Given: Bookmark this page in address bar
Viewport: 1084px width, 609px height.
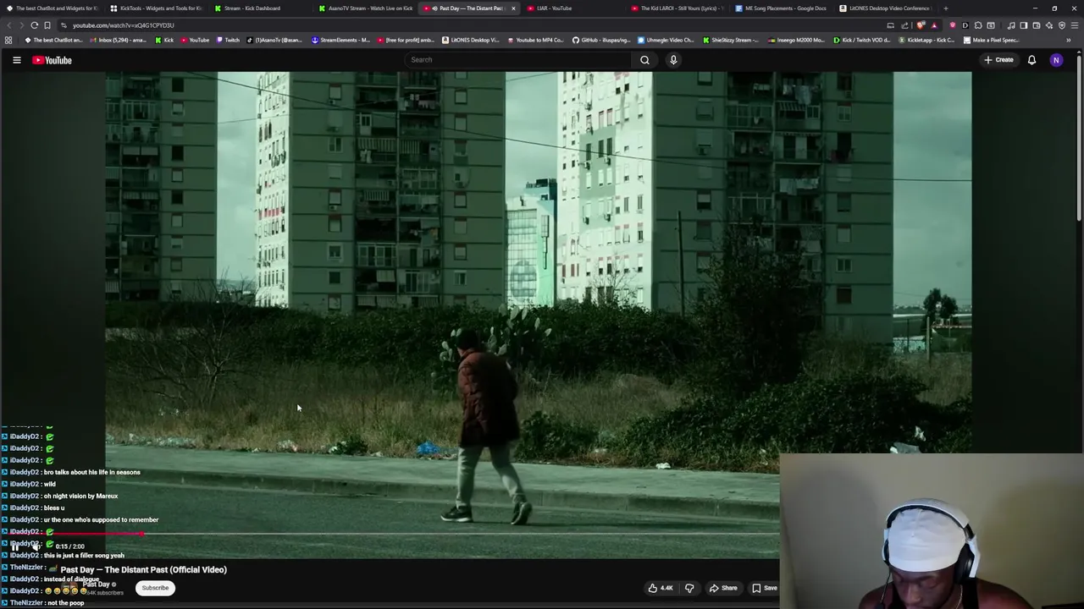Looking at the screenshot, I should coord(47,25).
